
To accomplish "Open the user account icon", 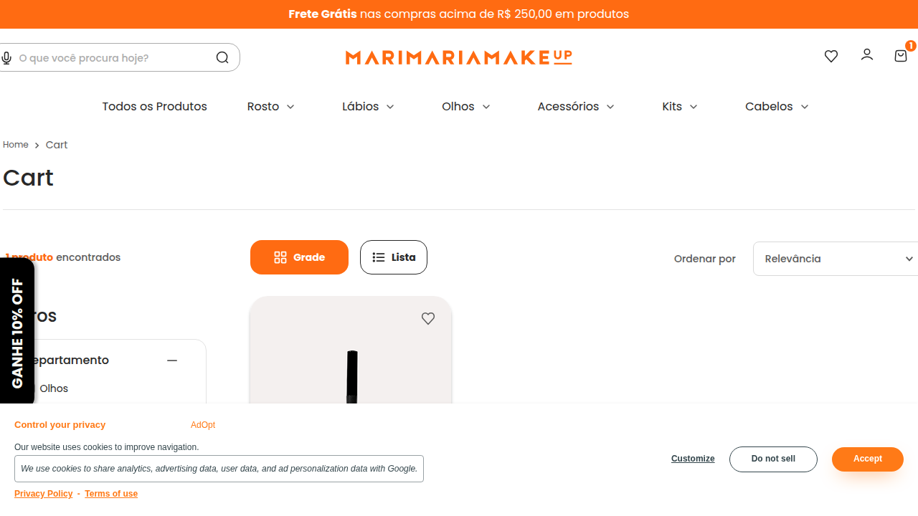I will point(867,54).
